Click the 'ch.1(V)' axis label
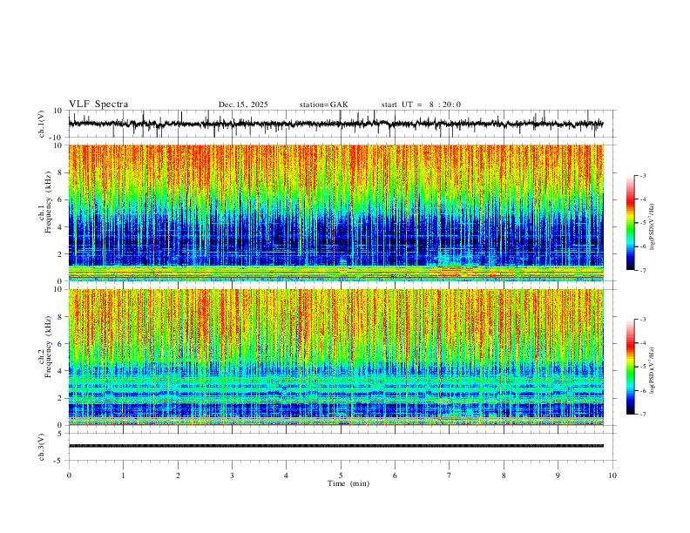 coord(42,124)
